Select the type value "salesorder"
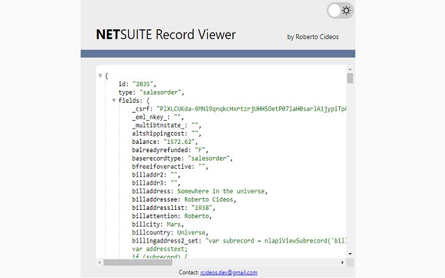445x278 pixels. 161,92
